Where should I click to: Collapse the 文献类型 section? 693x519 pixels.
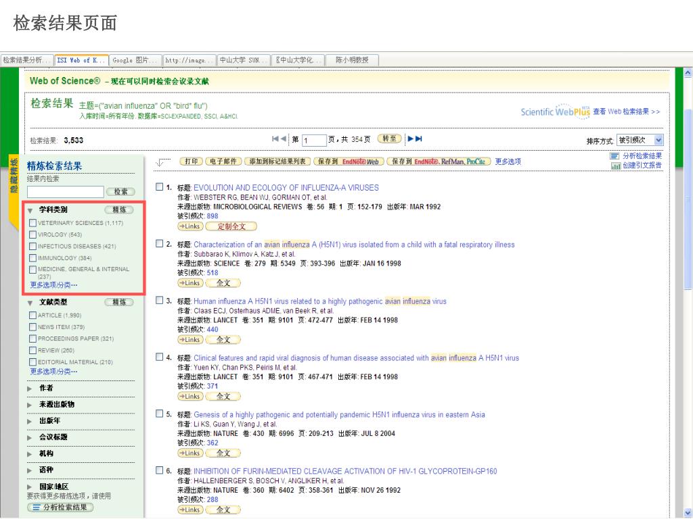click(x=30, y=303)
